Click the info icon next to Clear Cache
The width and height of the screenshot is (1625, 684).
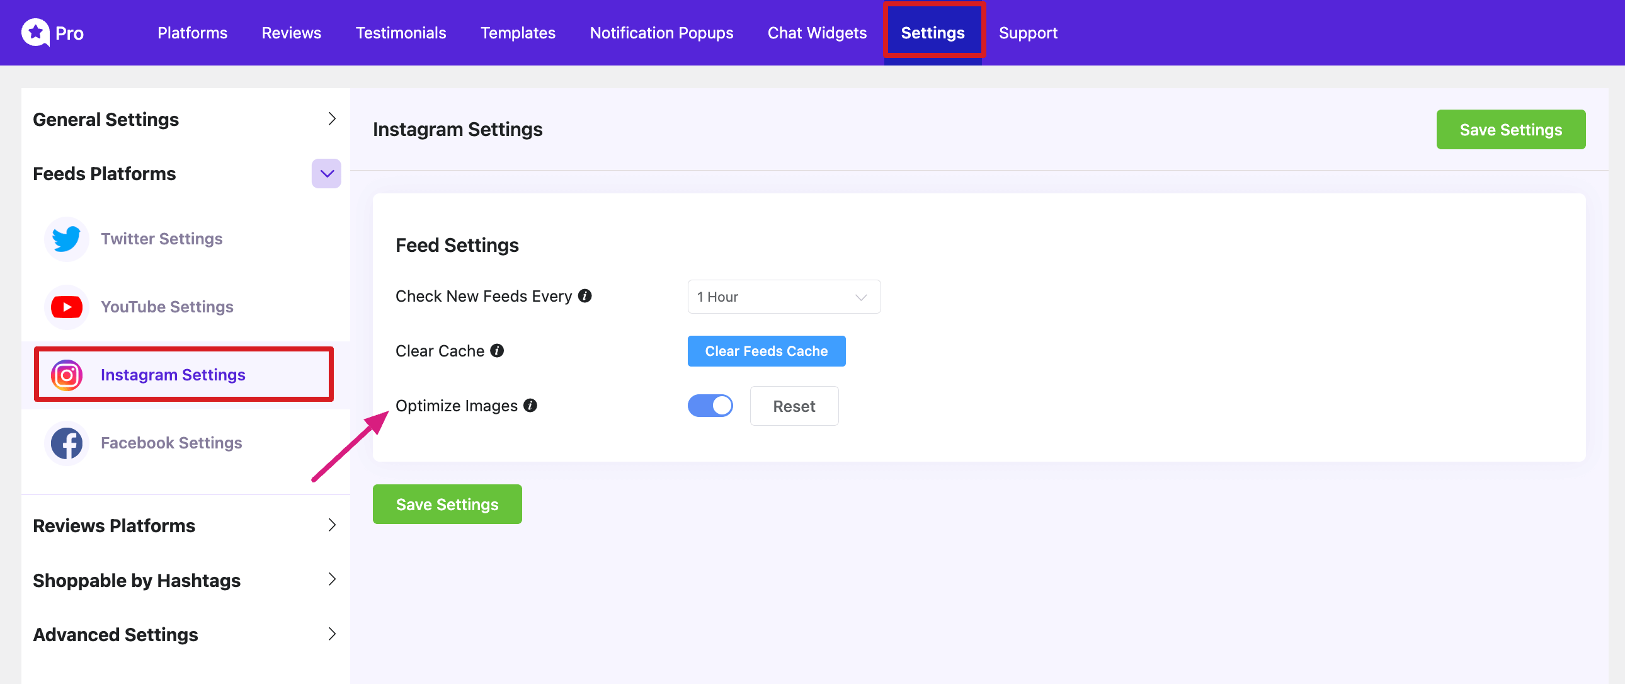[x=496, y=351]
